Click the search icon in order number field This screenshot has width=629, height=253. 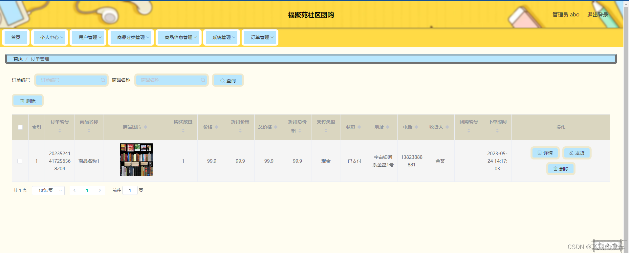coord(103,80)
